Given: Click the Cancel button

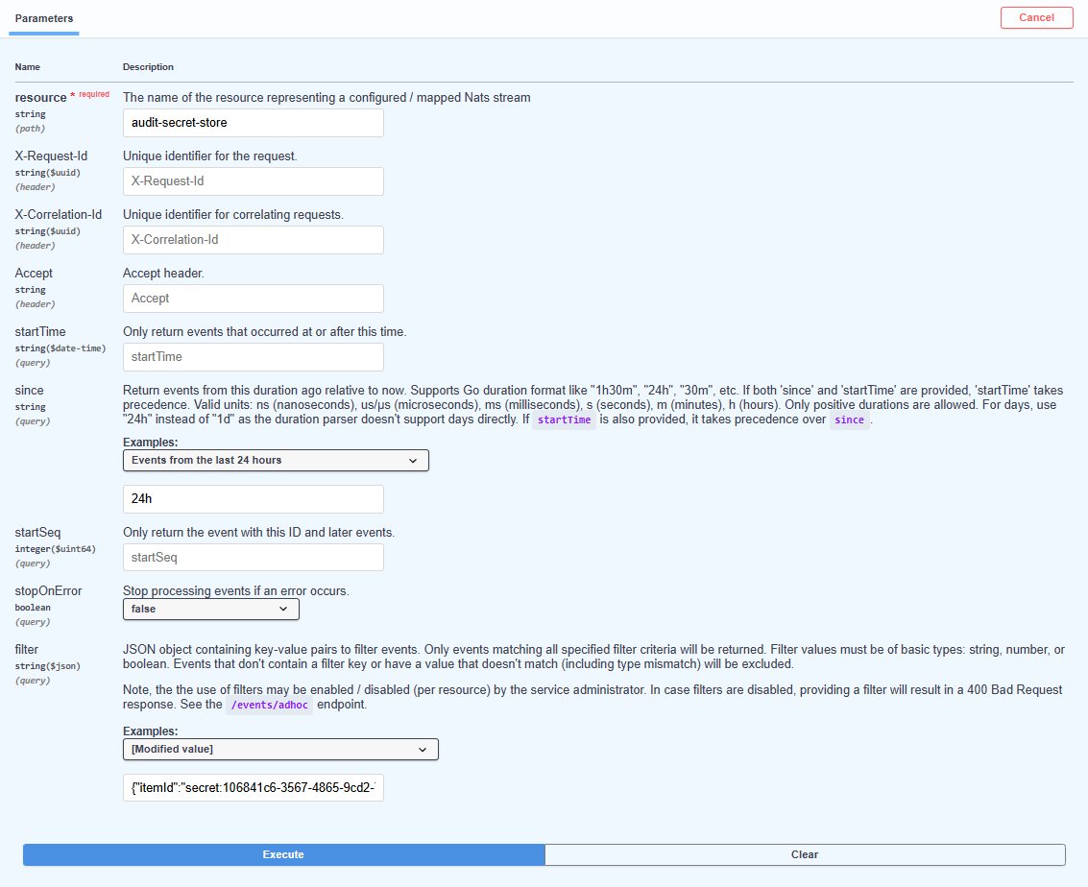Looking at the screenshot, I should (1037, 18).
